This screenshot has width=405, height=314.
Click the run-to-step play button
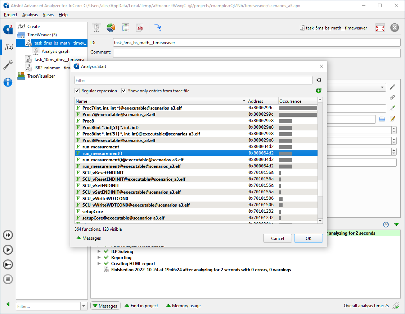[8, 264]
